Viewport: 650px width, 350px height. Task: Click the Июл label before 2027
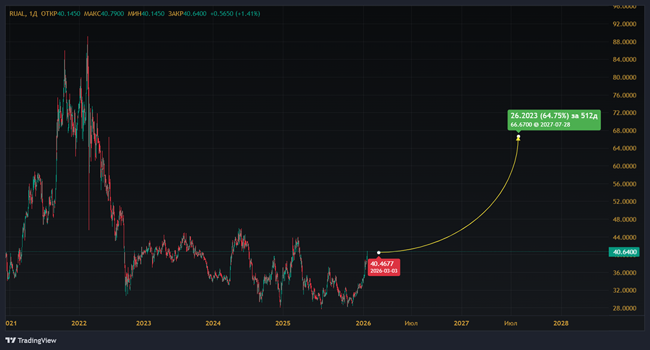tap(411, 323)
